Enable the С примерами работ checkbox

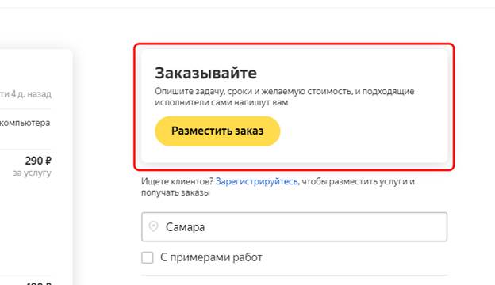(x=148, y=257)
